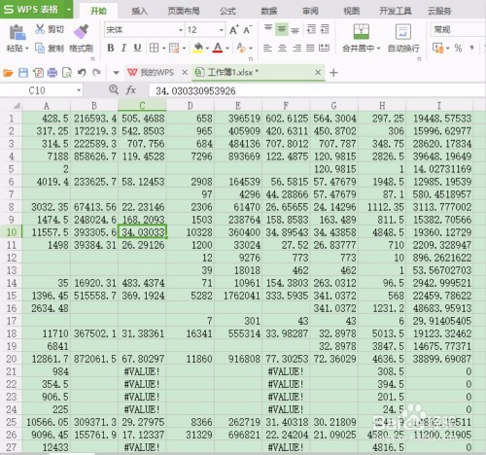Toggle top vertical alignment
The width and height of the screenshot is (486, 455).
click(x=268, y=29)
